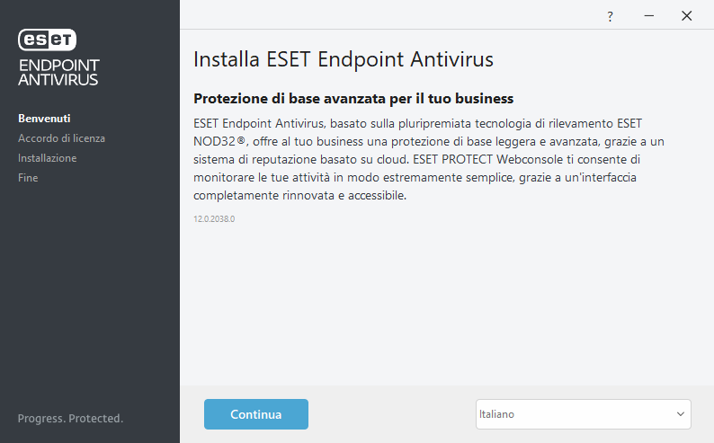Minimize the installer window
Viewport: 714px width, 443px height.
(647, 16)
